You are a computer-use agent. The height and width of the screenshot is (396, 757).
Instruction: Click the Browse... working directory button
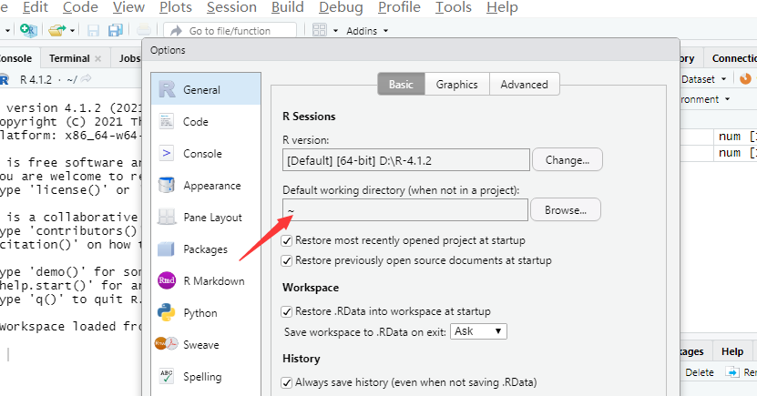click(566, 209)
